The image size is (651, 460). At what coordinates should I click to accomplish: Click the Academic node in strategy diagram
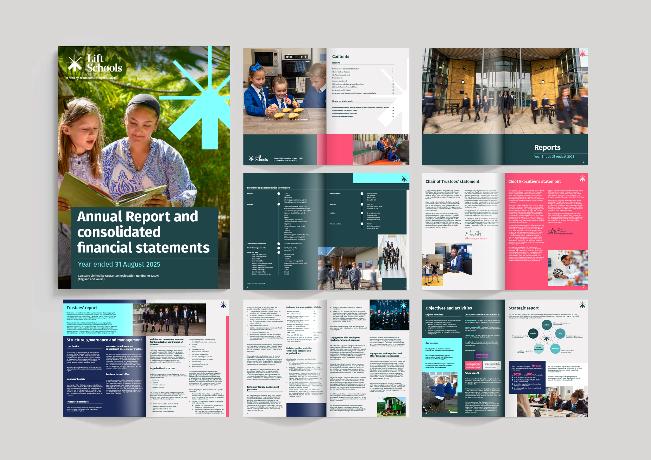click(547, 325)
